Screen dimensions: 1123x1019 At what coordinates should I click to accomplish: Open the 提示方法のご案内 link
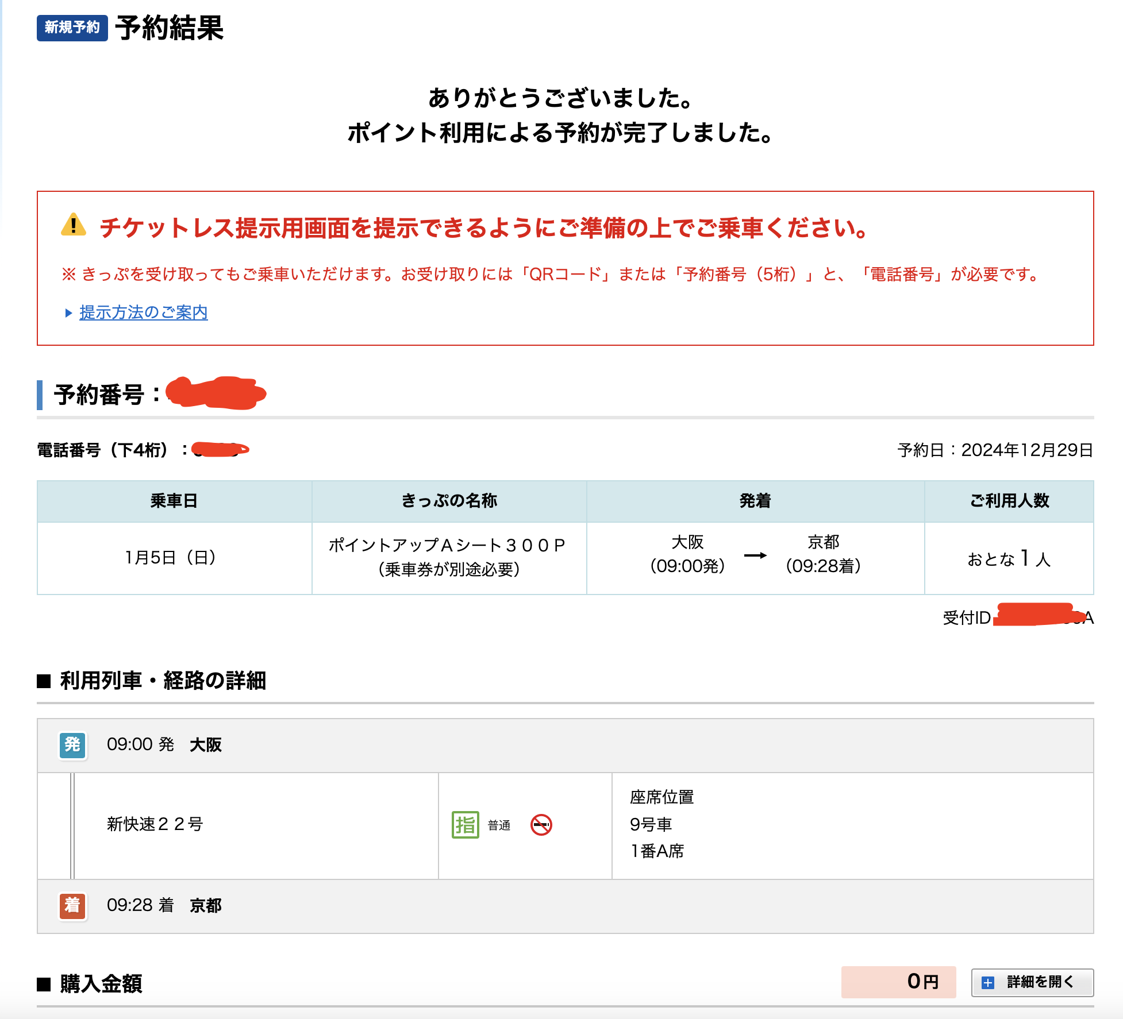tap(144, 312)
